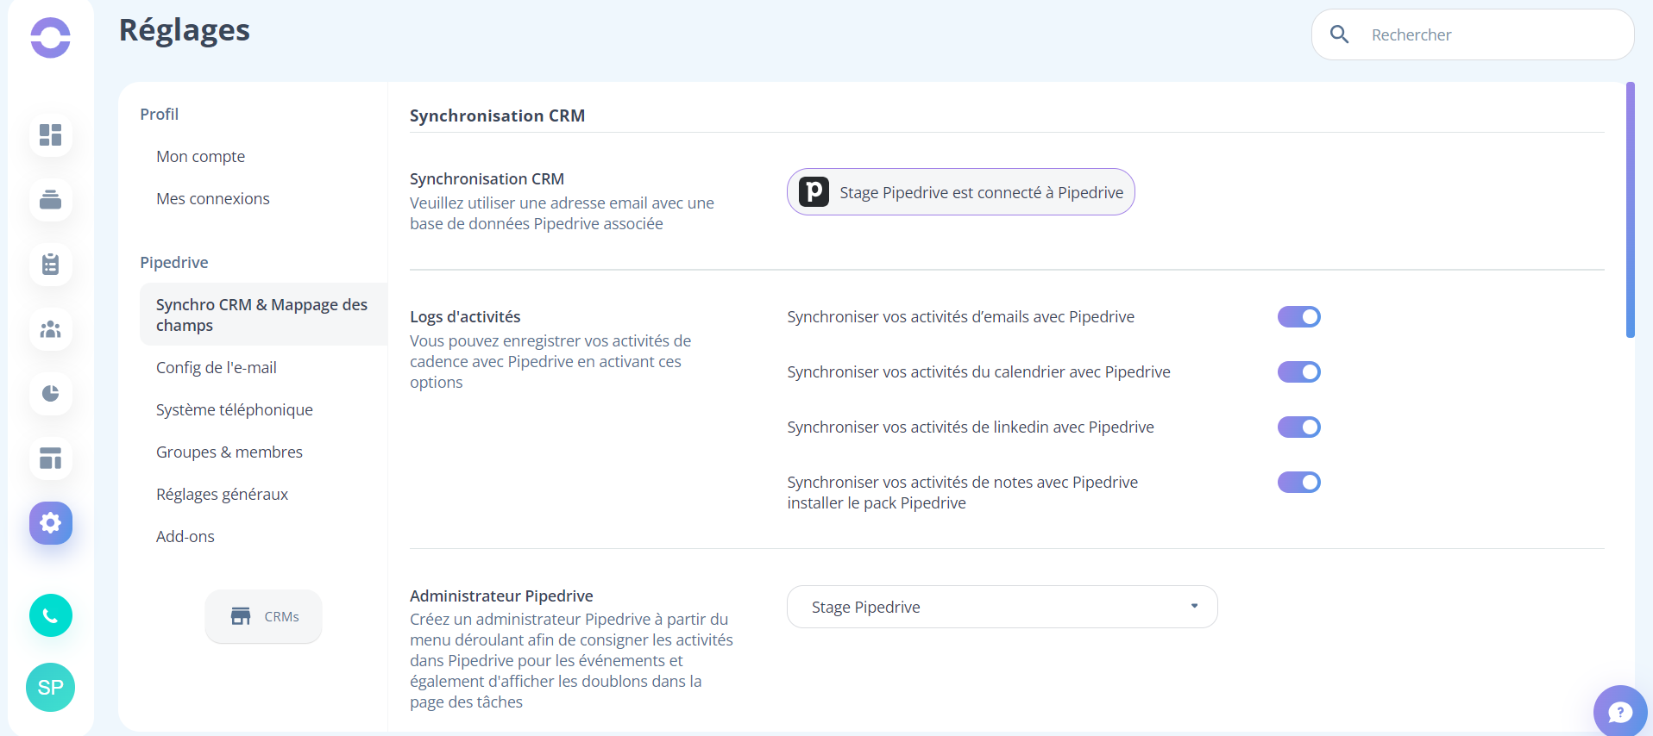
Task: Click the vertical page scrollbar
Action: pyautogui.click(x=1630, y=209)
